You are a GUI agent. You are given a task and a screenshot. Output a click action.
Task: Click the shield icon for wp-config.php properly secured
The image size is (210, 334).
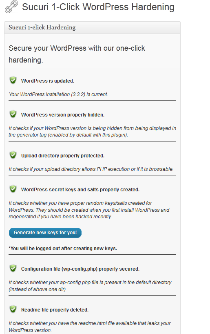(13, 268)
